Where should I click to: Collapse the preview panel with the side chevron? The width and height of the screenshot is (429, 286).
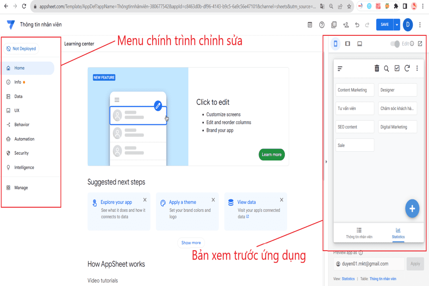coord(326,161)
